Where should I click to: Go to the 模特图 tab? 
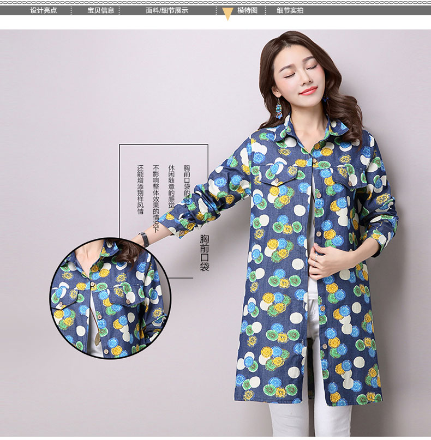click(x=247, y=10)
